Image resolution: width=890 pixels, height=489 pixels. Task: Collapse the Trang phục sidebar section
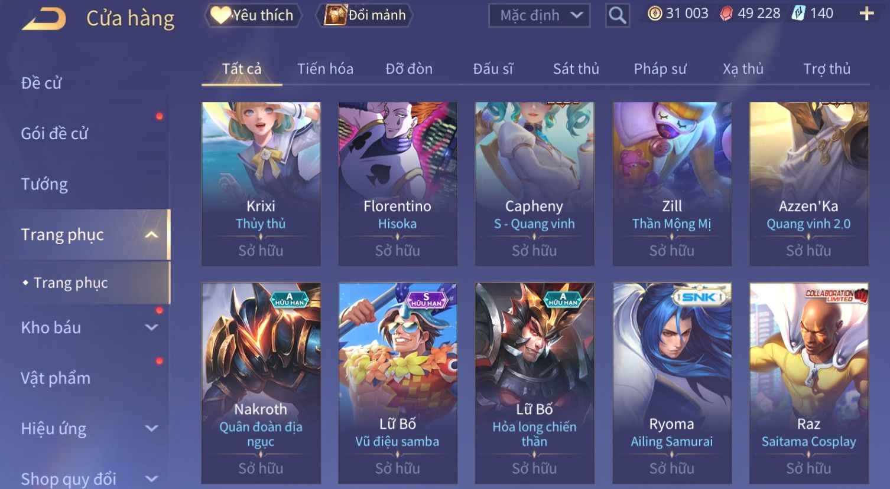[151, 235]
